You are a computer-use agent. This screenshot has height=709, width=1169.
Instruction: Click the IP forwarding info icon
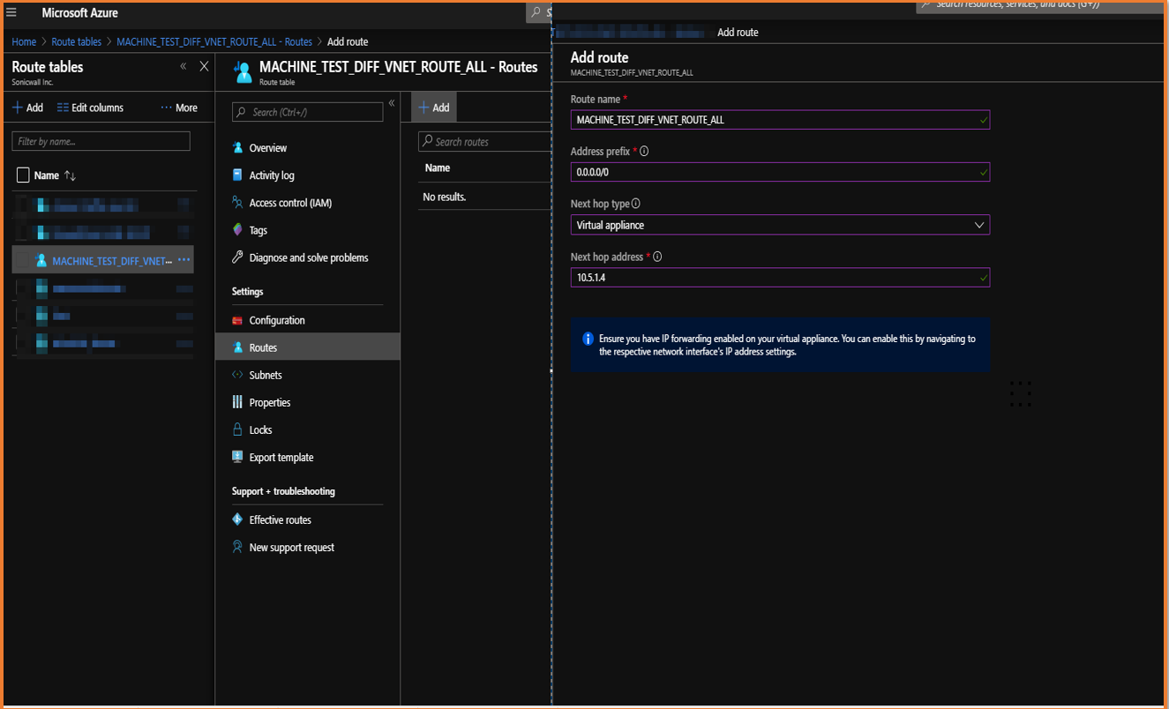(x=588, y=339)
